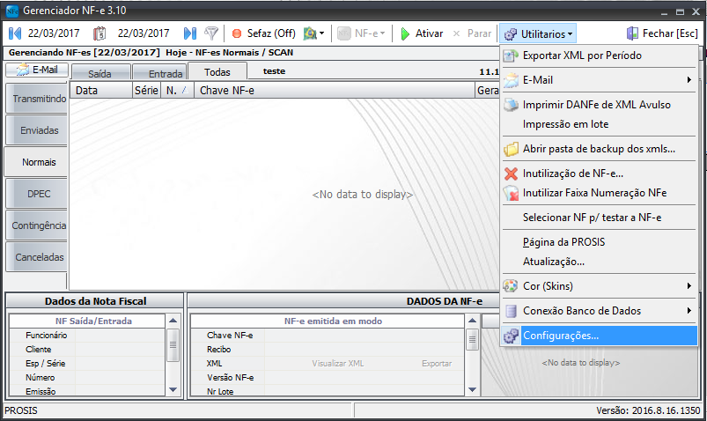
Task: Open the E-Mail submenu
Action: (x=600, y=80)
